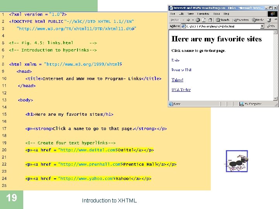
Task: Click the browser scrollbar up arrow
Action: coord(275,32)
